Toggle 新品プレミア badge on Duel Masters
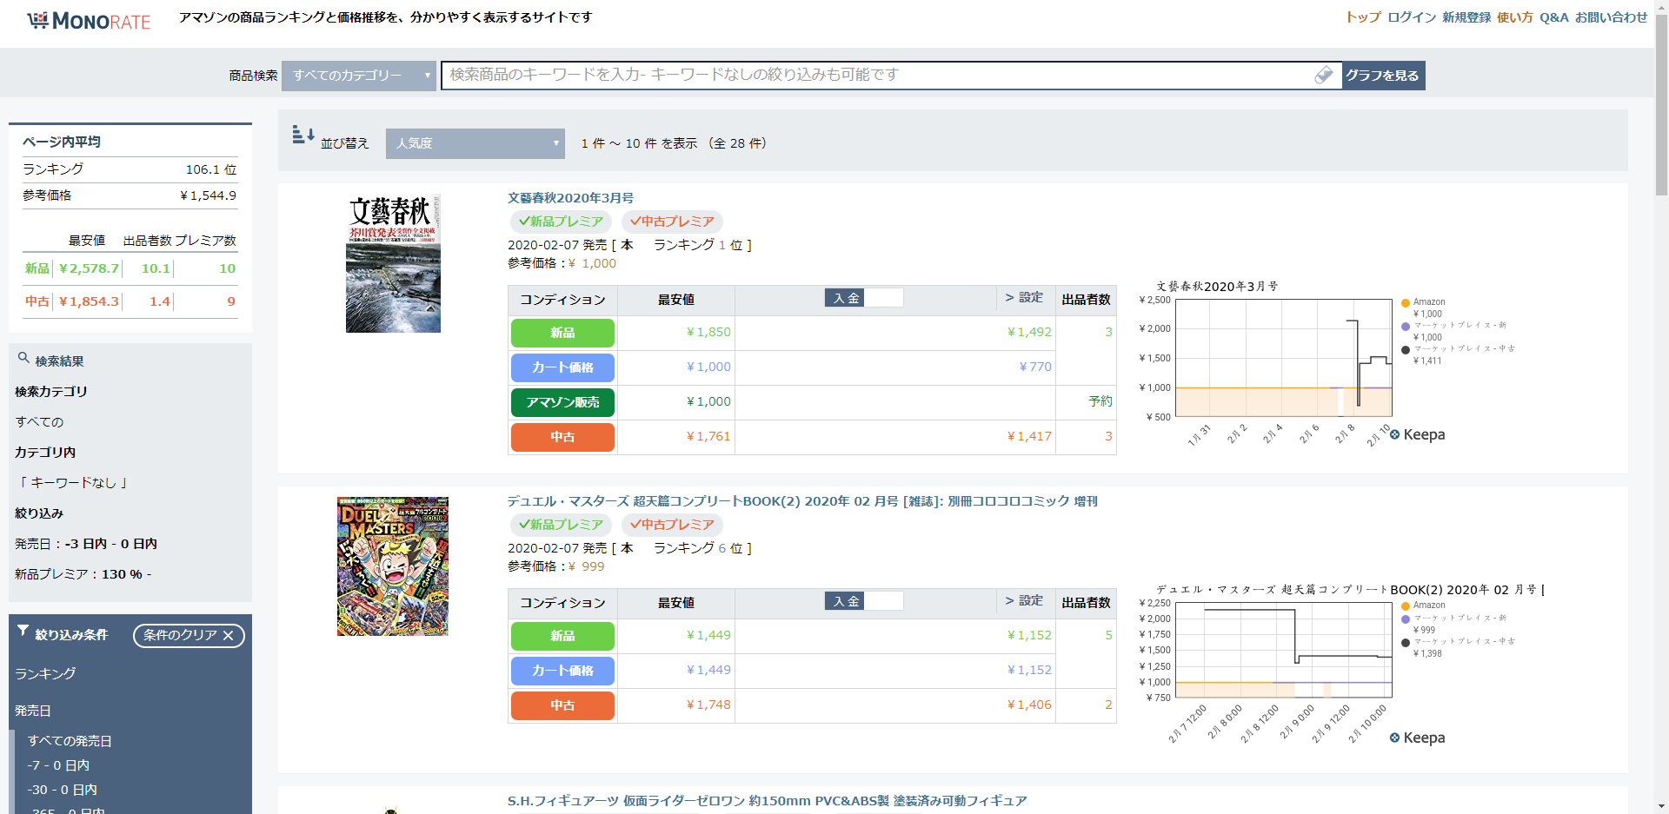The width and height of the screenshot is (1669, 814). point(561,525)
